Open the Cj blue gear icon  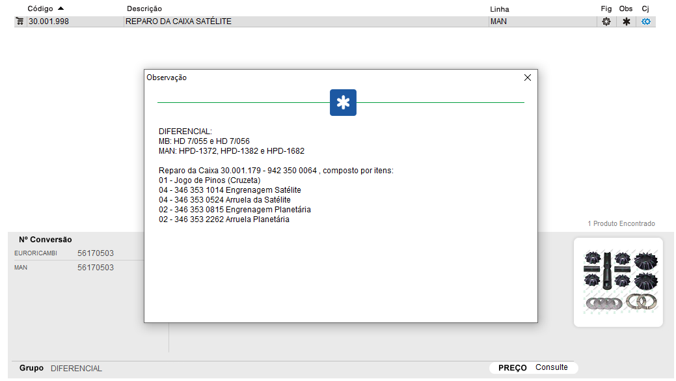coord(645,21)
